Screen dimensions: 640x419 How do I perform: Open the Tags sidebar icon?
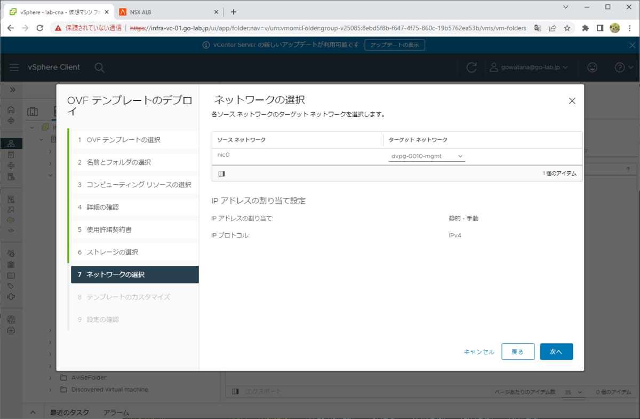click(x=11, y=286)
